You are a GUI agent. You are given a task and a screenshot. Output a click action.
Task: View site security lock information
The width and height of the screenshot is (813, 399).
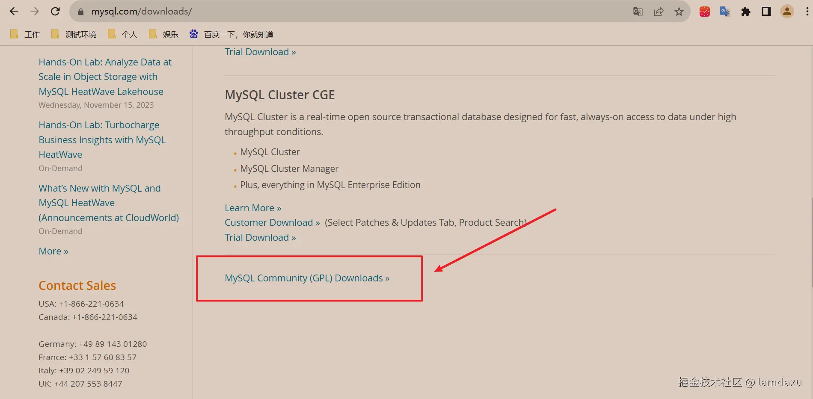pyautogui.click(x=80, y=12)
